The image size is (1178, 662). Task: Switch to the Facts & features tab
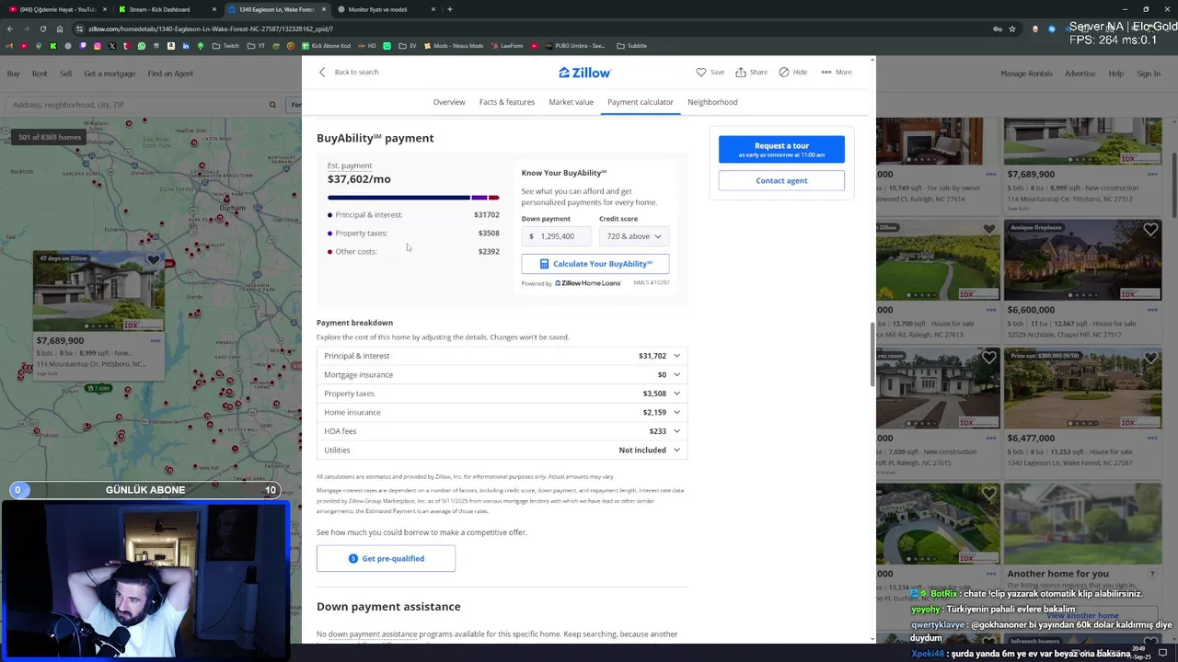(507, 102)
